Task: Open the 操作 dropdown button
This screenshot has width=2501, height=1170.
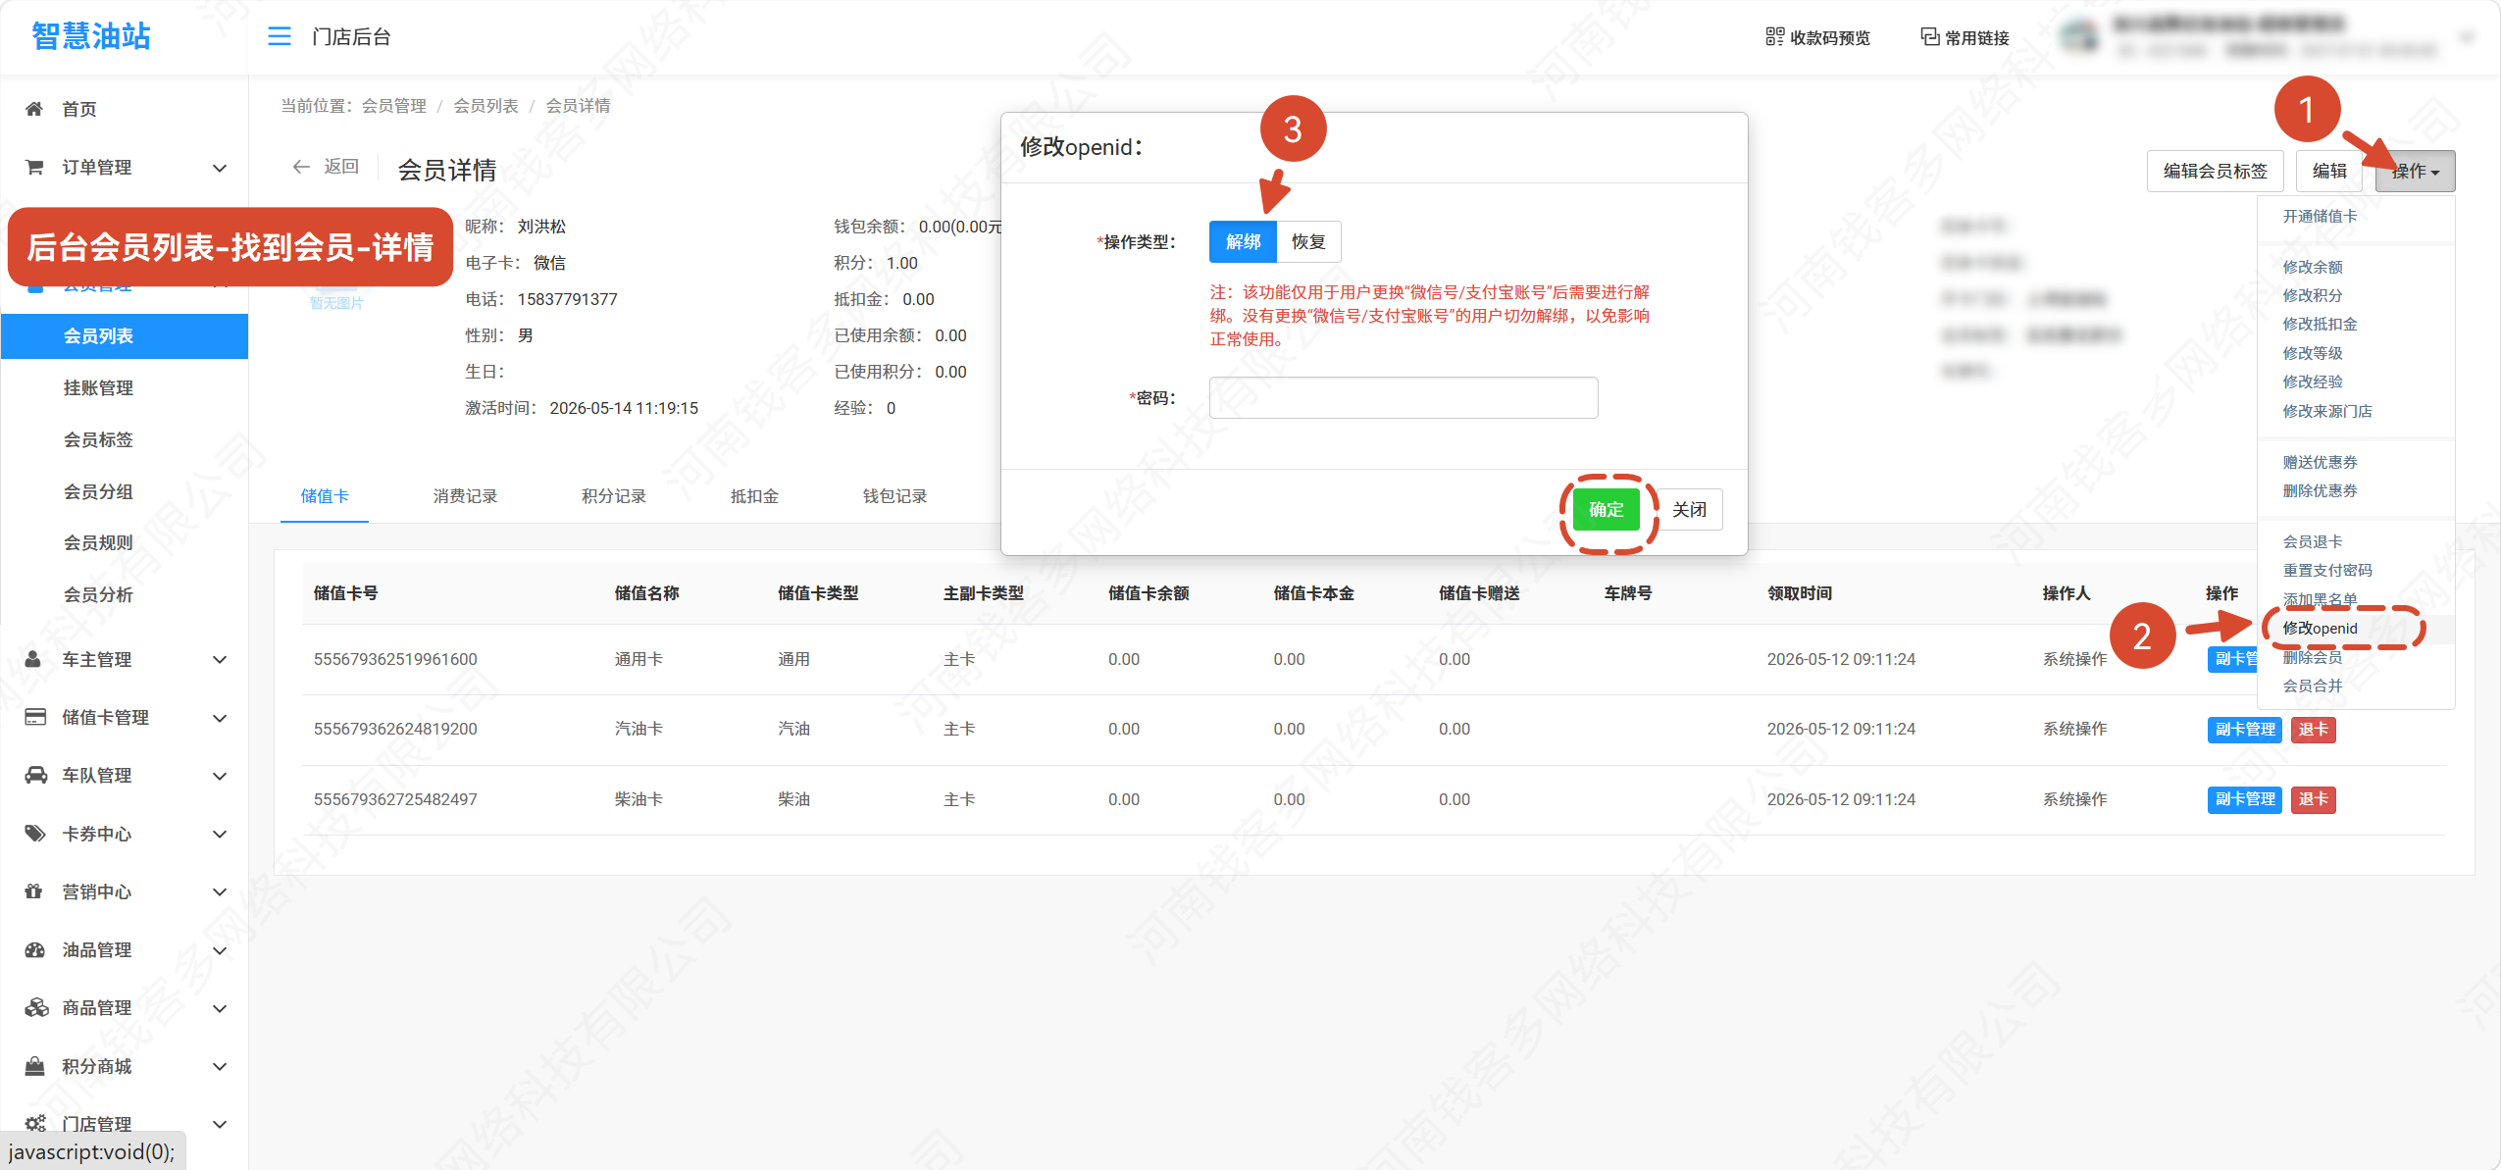Action: pos(2415,171)
